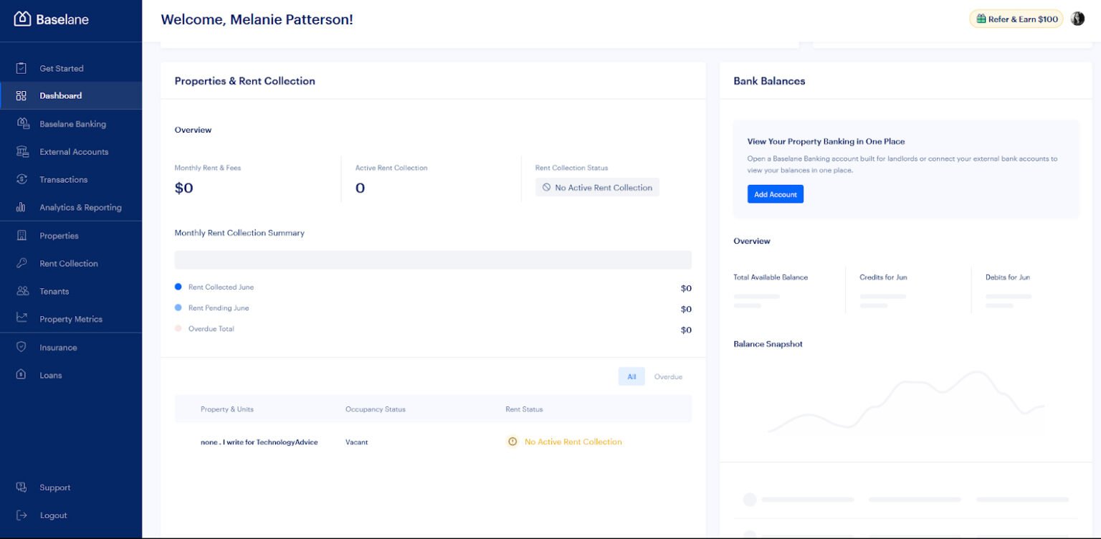The height and width of the screenshot is (539, 1101).
Task: Click the Rent Status column header
Action: pos(524,409)
